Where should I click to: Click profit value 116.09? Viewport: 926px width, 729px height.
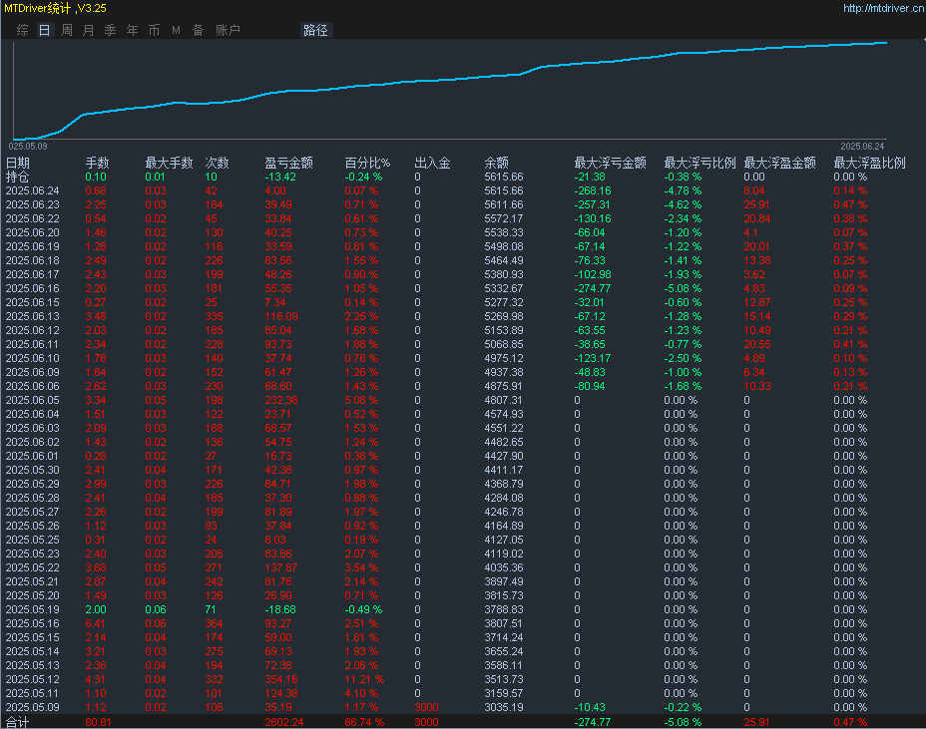click(x=281, y=316)
